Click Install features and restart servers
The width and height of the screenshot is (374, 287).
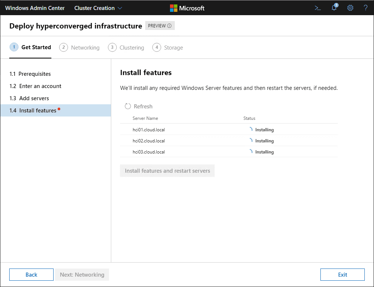click(x=167, y=171)
